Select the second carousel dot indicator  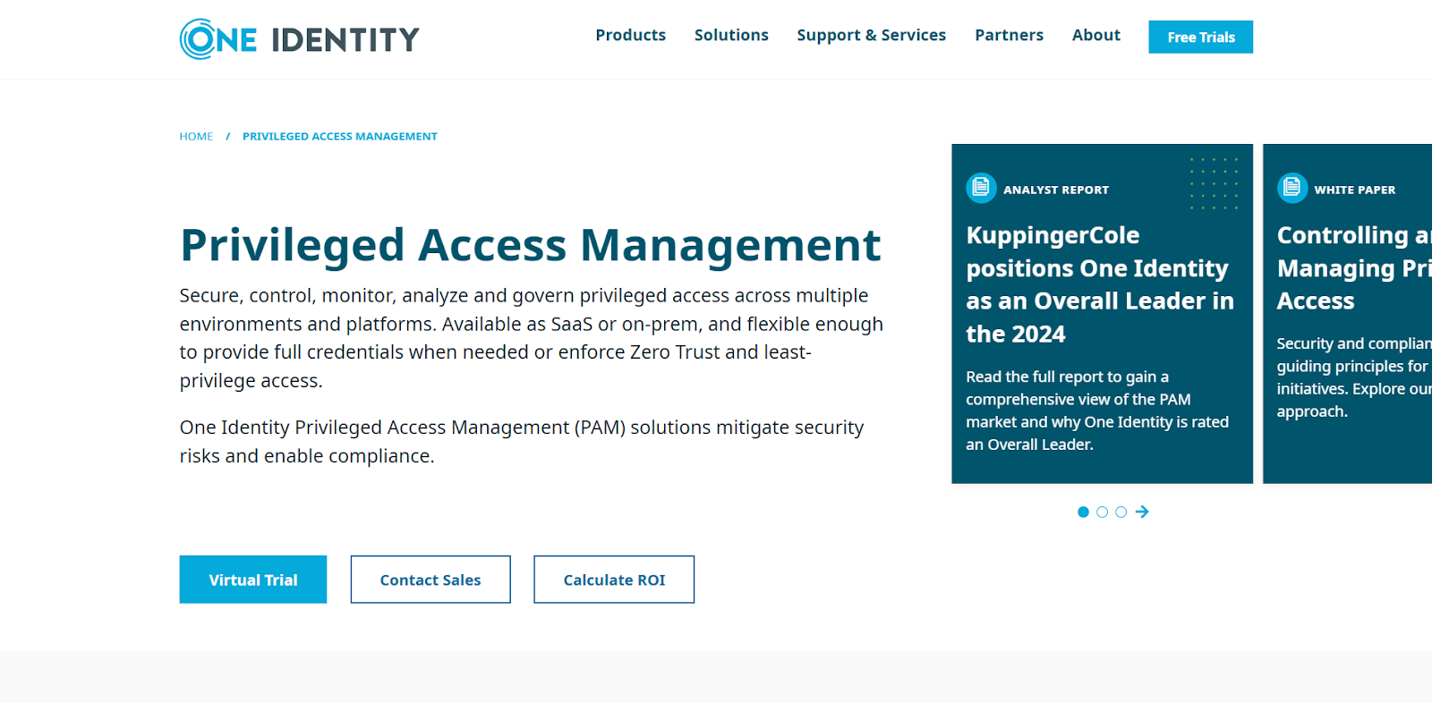point(1102,512)
